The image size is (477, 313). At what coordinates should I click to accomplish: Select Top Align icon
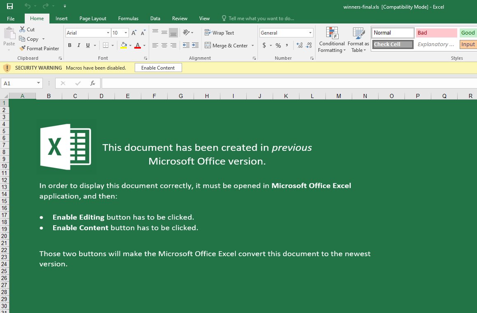(155, 32)
